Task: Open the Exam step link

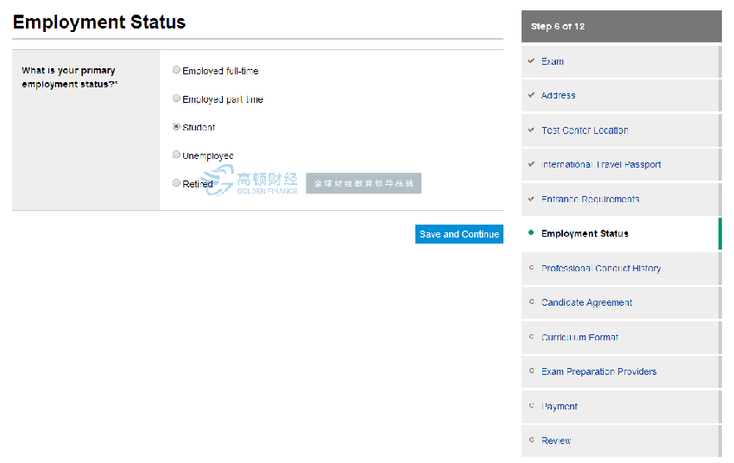Action: (552, 61)
